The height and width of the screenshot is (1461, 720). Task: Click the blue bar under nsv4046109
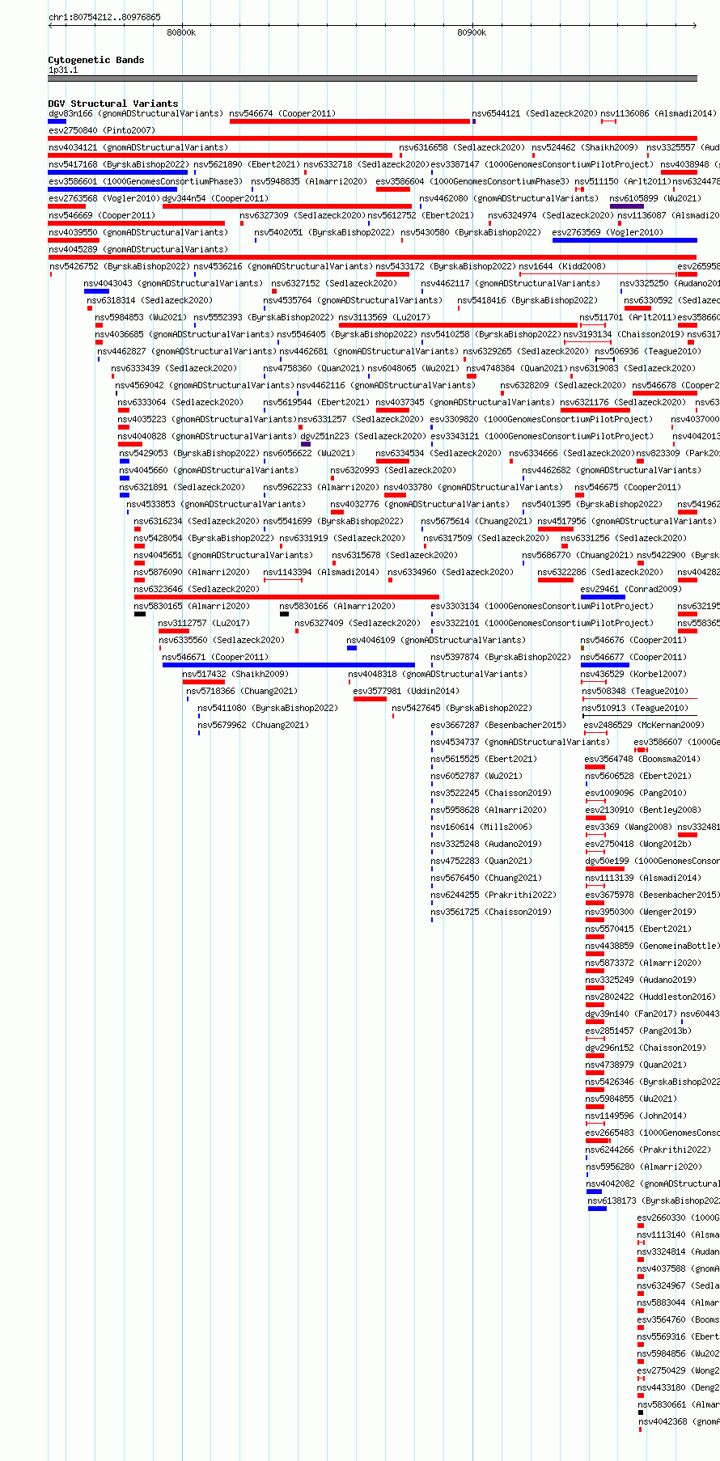pos(352,648)
